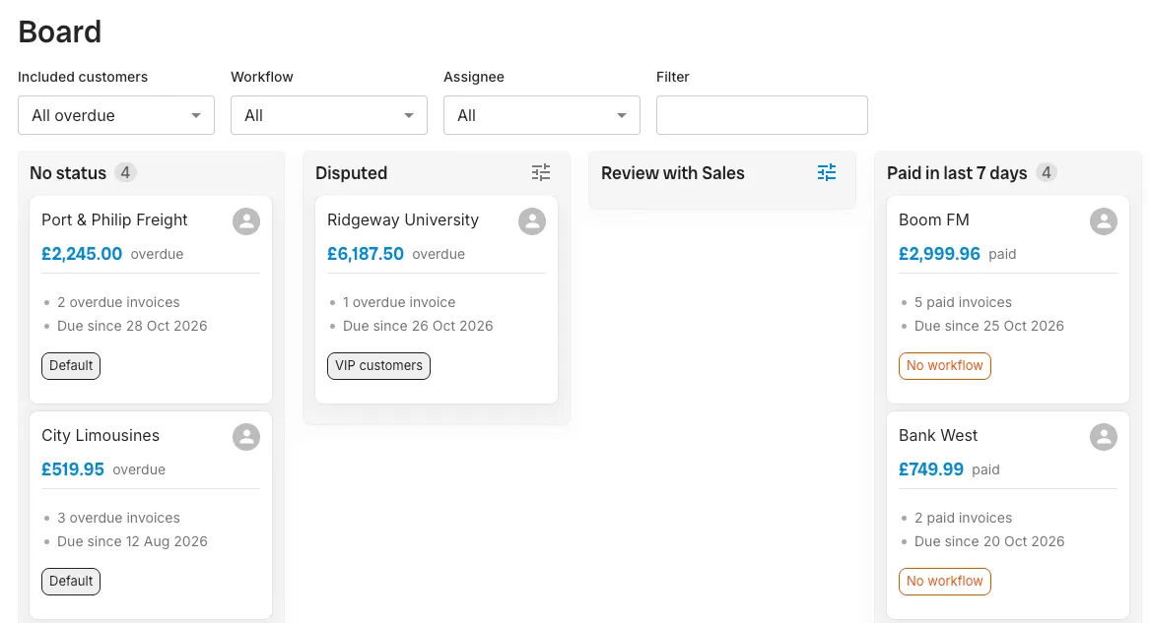This screenshot has width=1149, height=623.
Task: Select the Port & Philip Freight customer name
Action: coord(114,219)
